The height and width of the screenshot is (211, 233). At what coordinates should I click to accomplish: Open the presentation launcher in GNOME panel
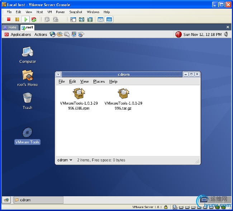74,35
